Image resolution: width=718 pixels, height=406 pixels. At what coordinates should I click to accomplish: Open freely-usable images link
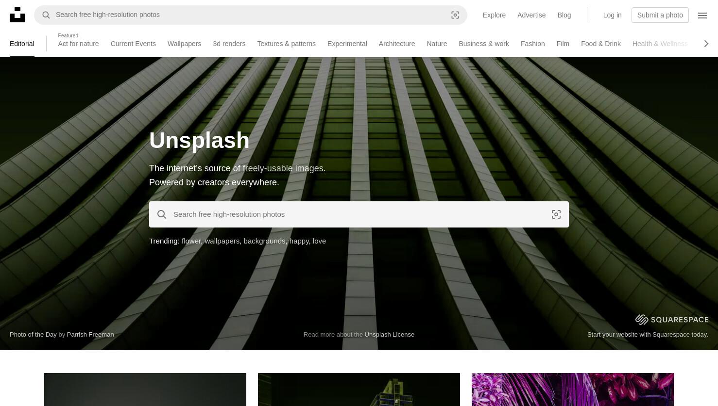(283, 168)
